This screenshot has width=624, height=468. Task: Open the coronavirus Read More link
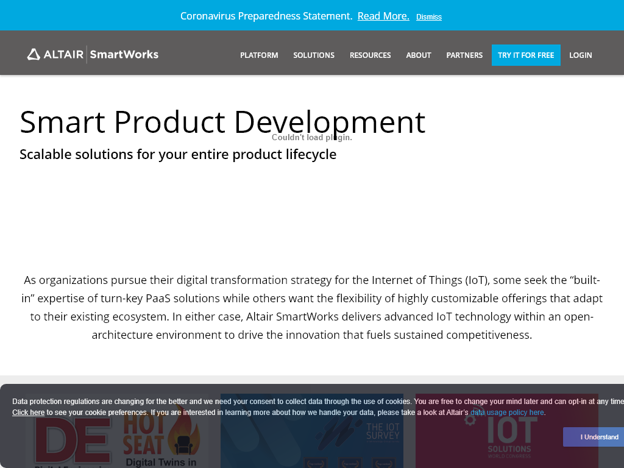tap(383, 16)
